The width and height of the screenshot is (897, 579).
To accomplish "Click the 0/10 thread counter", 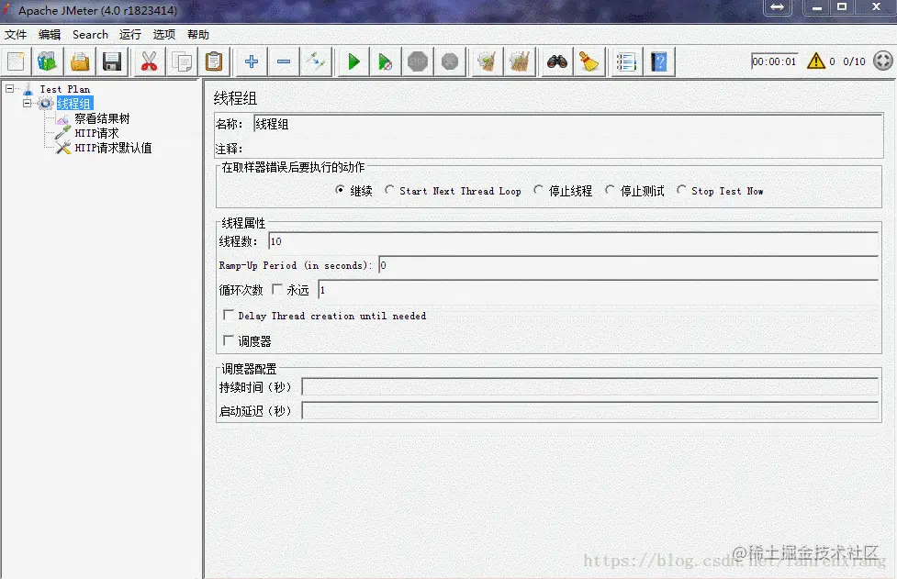I will click(854, 61).
